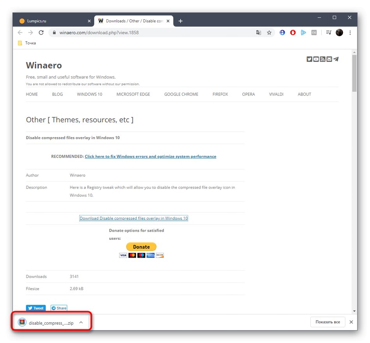Open Winaero YouTube icon in header

(316, 59)
